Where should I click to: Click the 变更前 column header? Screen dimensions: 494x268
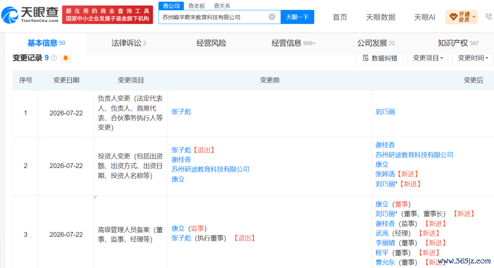point(270,80)
